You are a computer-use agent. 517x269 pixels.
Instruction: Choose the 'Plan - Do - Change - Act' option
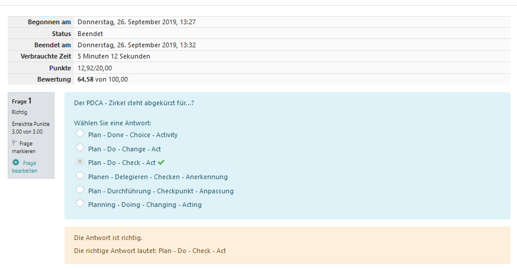[80, 148]
